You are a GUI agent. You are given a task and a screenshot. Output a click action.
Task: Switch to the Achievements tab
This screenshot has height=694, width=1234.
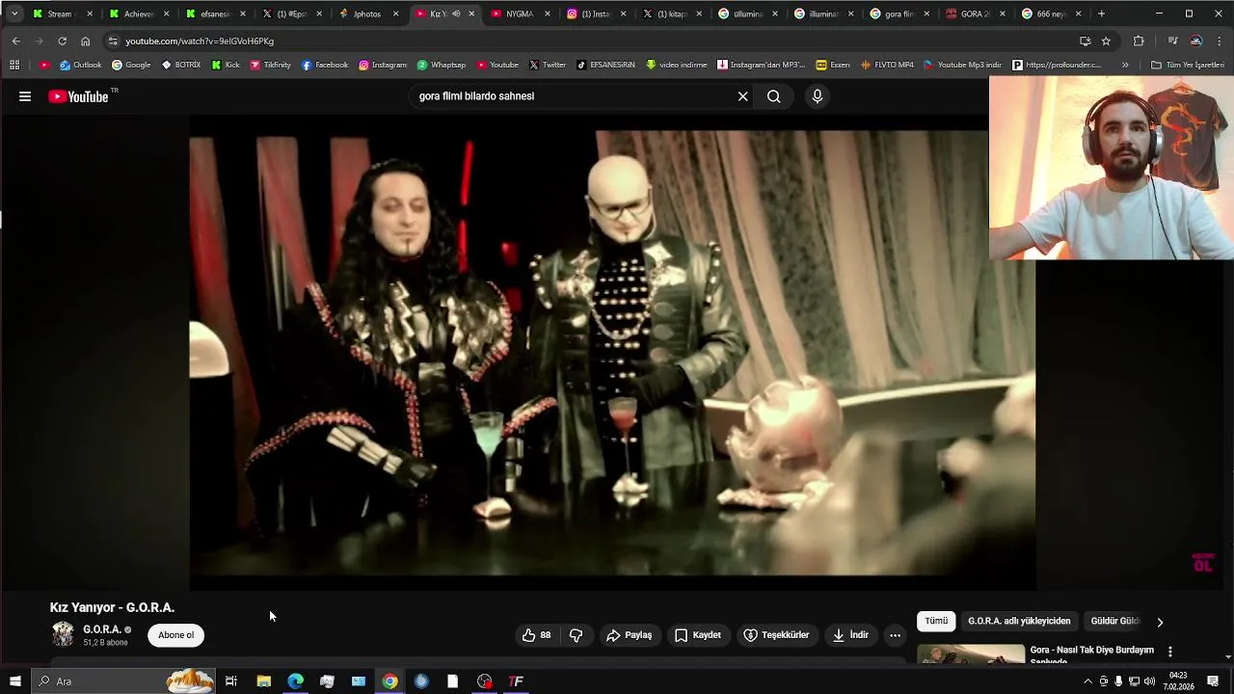point(140,13)
